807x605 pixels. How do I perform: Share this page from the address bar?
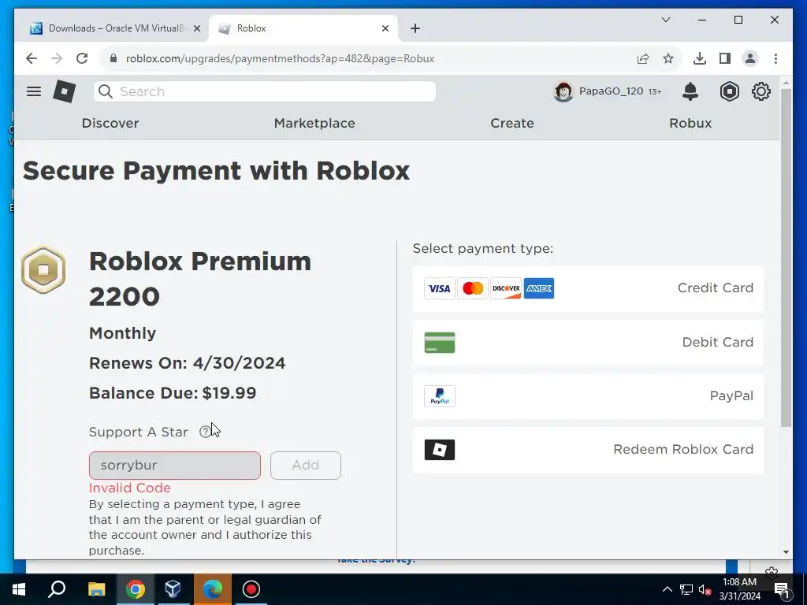tap(643, 58)
